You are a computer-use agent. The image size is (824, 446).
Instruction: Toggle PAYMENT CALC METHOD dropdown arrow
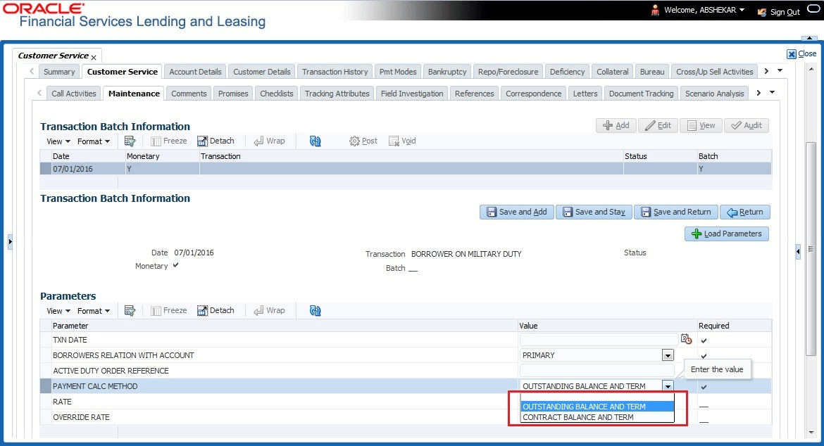click(x=668, y=386)
